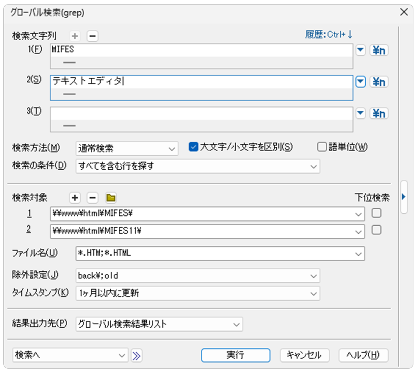Browse for a search target folder

(x=110, y=198)
